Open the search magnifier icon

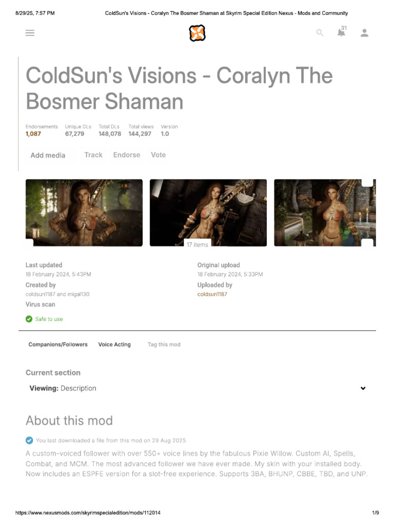(x=320, y=33)
